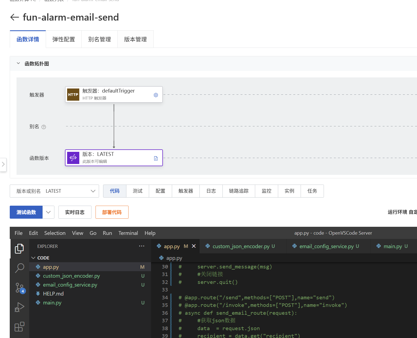Select the 日志 tab
The height and width of the screenshot is (338, 417).
pos(211,191)
